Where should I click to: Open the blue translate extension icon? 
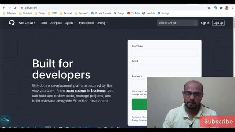[x=216, y=8]
